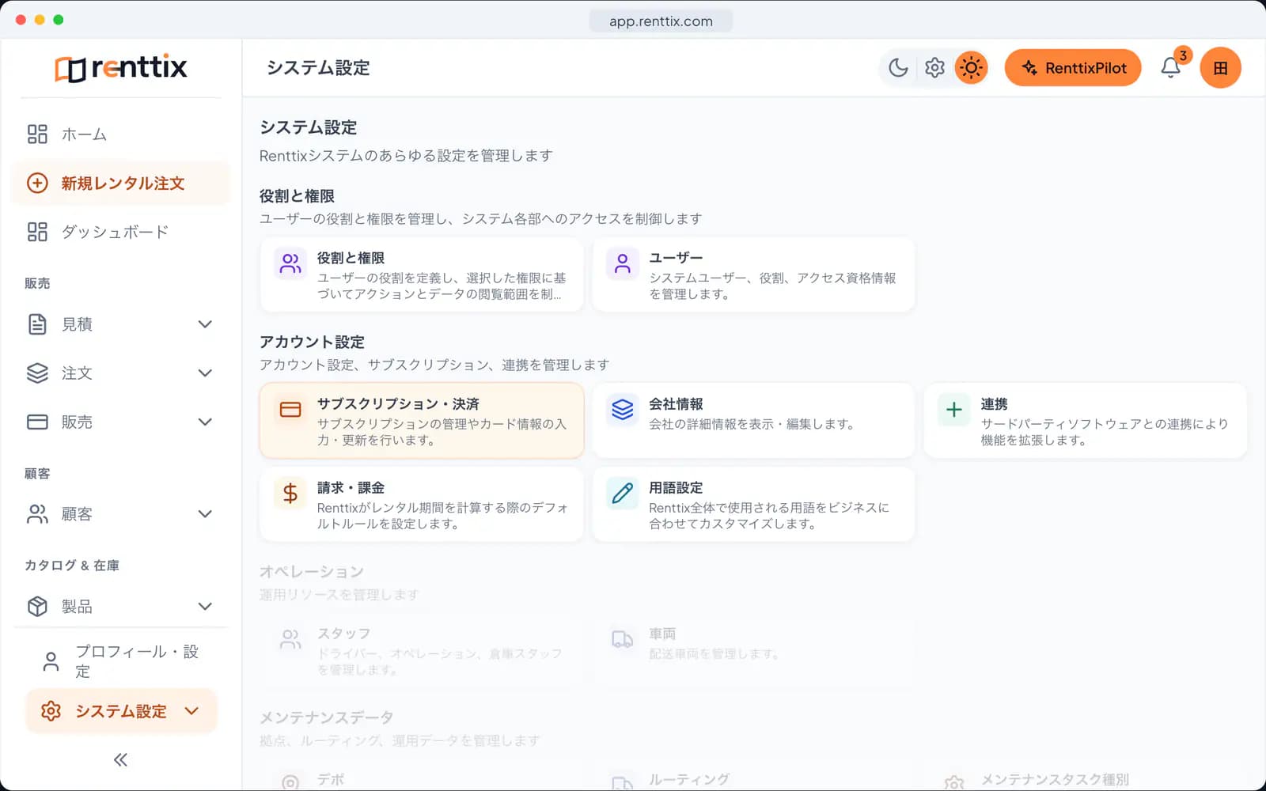
Task: Expand 注文 menu chevron
Action: [x=205, y=373]
